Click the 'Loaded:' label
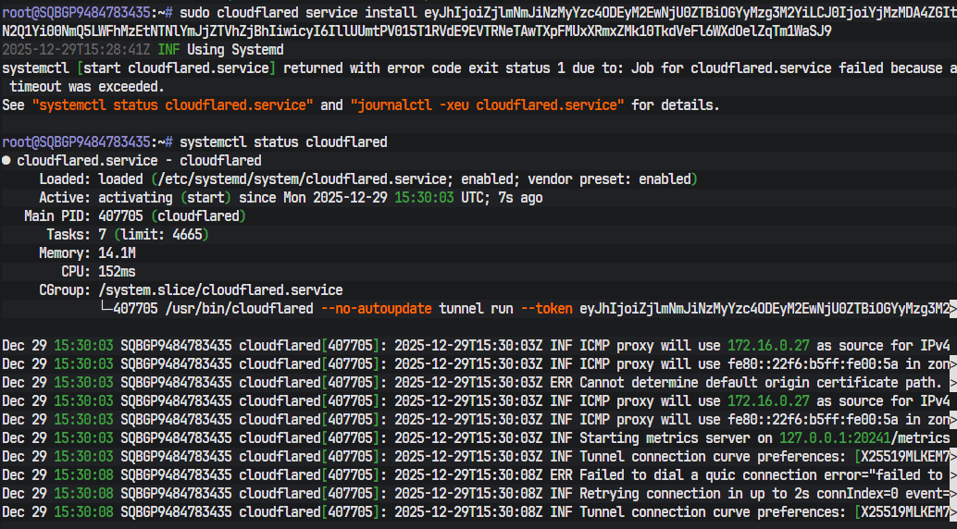The width and height of the screenshot is (957, 529). pos(66,179)
